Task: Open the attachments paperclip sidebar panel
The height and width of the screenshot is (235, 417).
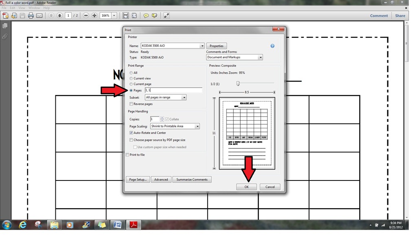Action: click(x=5, y=36)
